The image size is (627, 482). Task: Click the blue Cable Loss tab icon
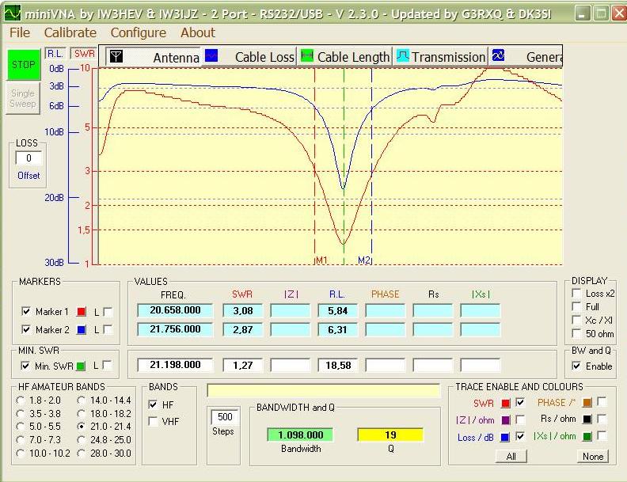[x=211, y=56]
